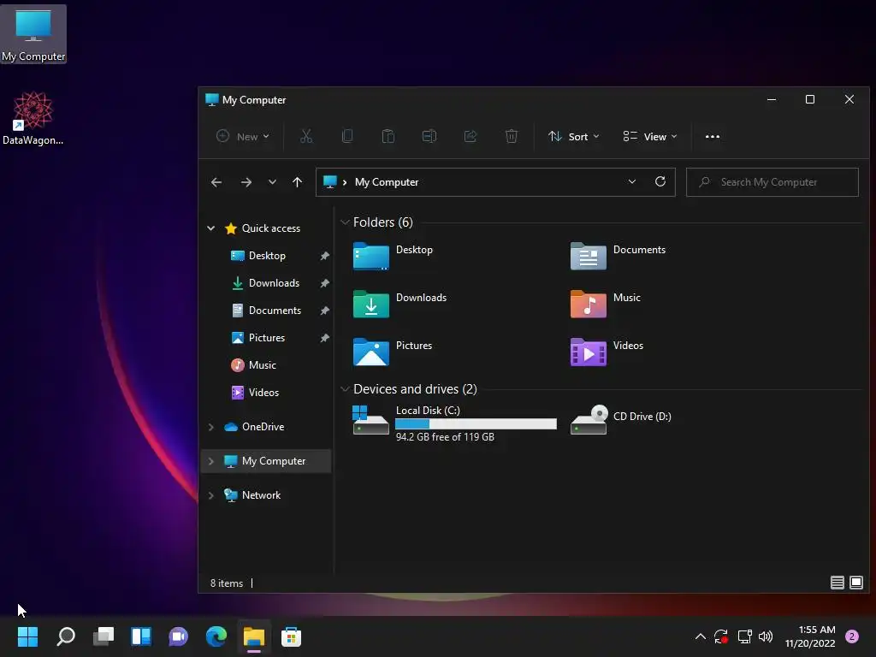
Task: Show hidden system tray icons
Action: [x=700, y=636]
